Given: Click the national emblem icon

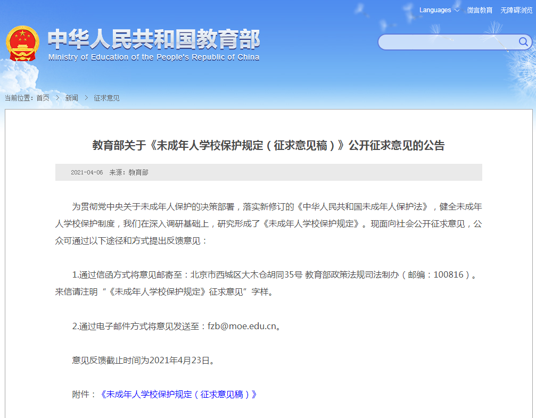Looking at the screenshot, I should [x=22, y=42].
